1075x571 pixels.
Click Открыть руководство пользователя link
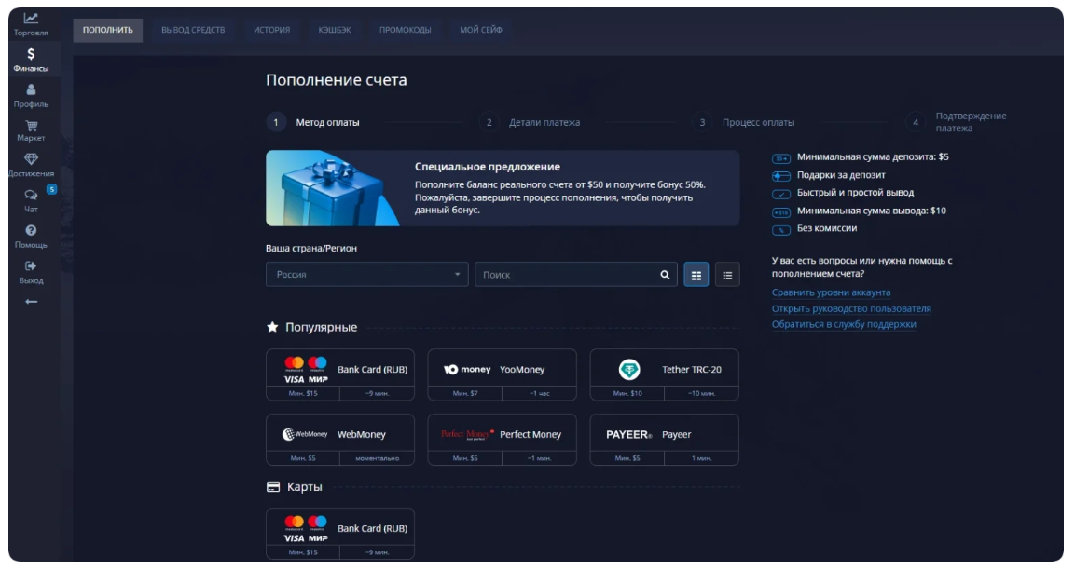851,308
